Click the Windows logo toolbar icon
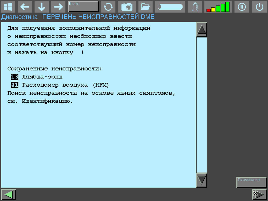The height and width of the screenshot is (201, 268). click(x=8, y=7)
